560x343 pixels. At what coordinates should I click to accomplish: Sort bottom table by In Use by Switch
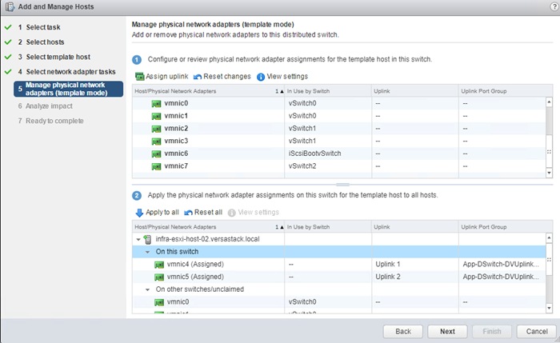[x=328, y=227]
